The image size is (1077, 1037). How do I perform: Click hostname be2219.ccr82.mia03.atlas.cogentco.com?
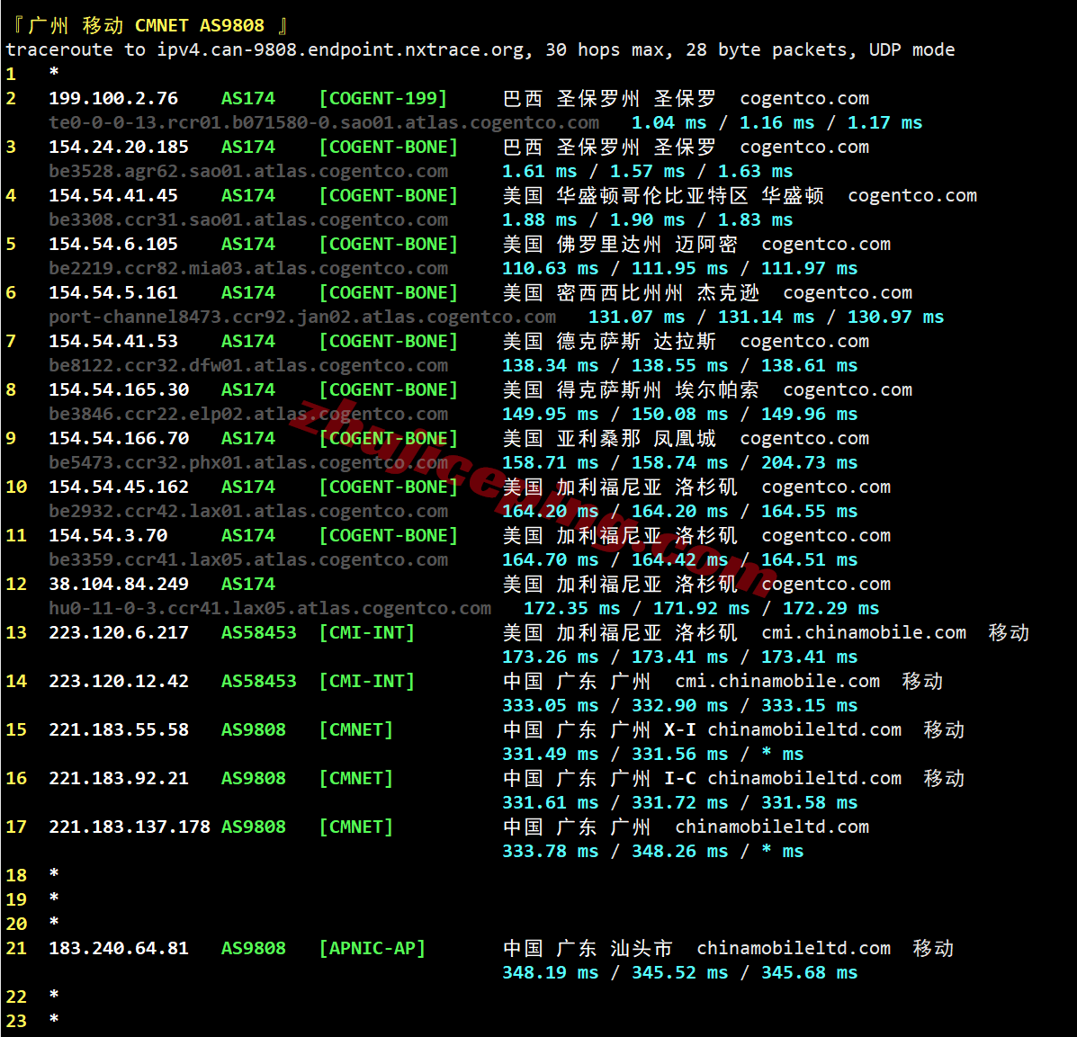(x=248, y=268)
